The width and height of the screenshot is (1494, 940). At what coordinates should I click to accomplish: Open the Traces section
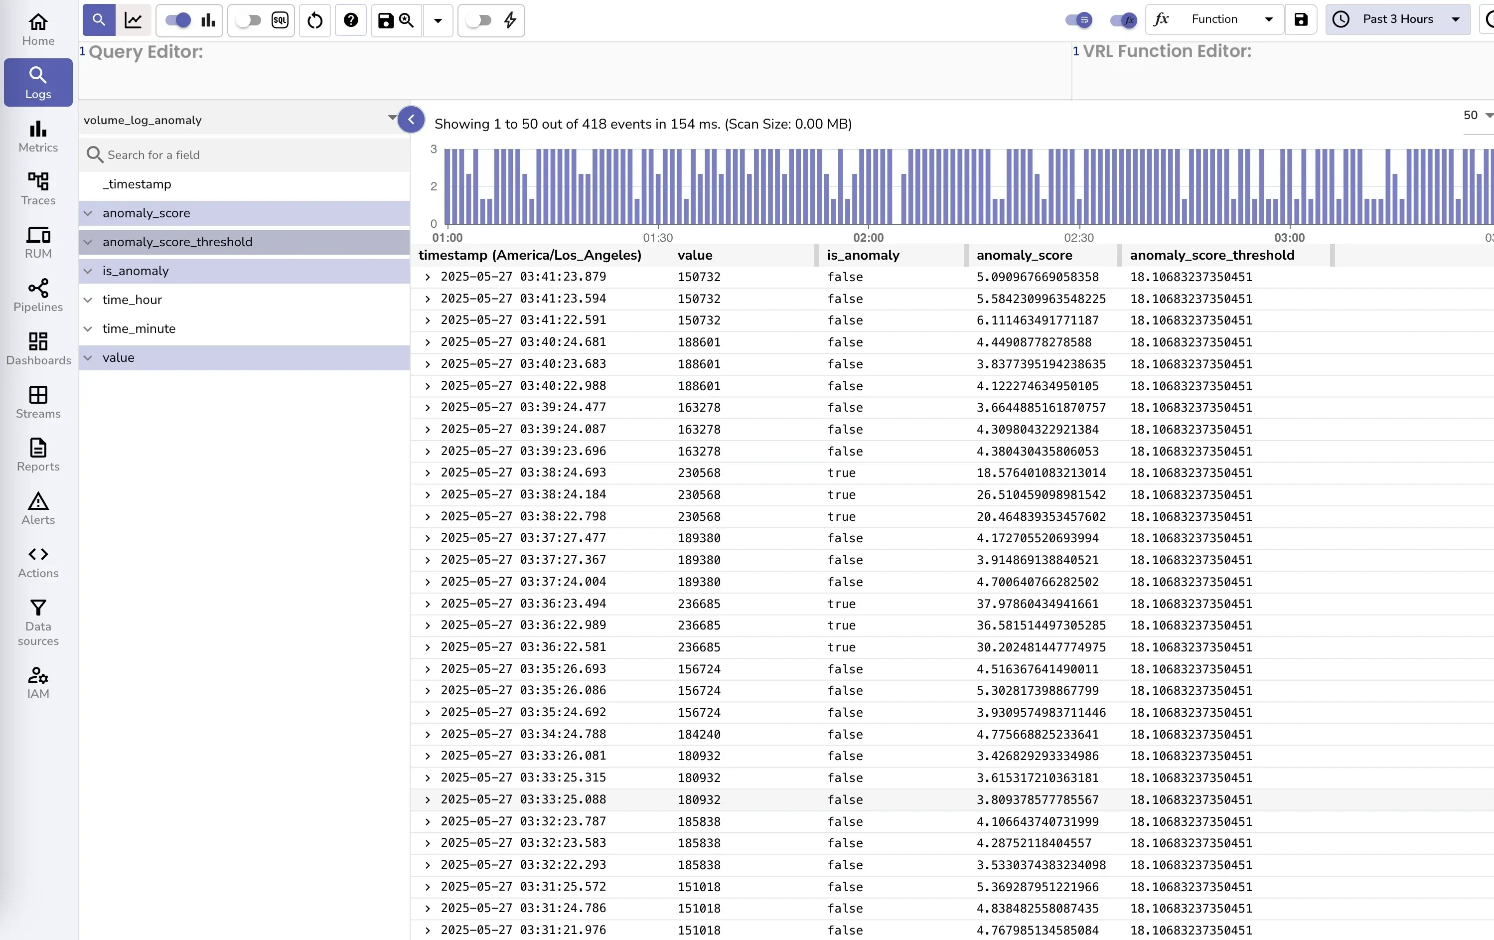point(38,189)
